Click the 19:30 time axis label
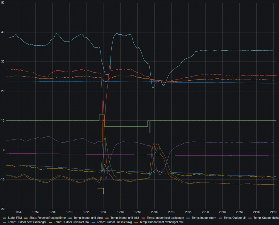This screenshot has width=279, height=225. click(103, 212)
